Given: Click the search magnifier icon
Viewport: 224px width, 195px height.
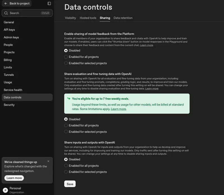Looking at the screenshot, I should click(6, 13).
